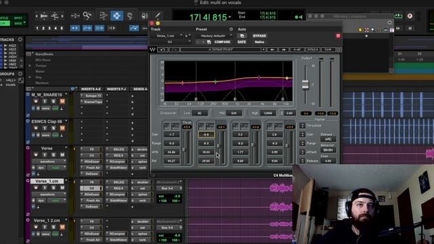Click band 1 threshold slider handle
This screenshot has width=434, height=244.
[x=184, y=149]
